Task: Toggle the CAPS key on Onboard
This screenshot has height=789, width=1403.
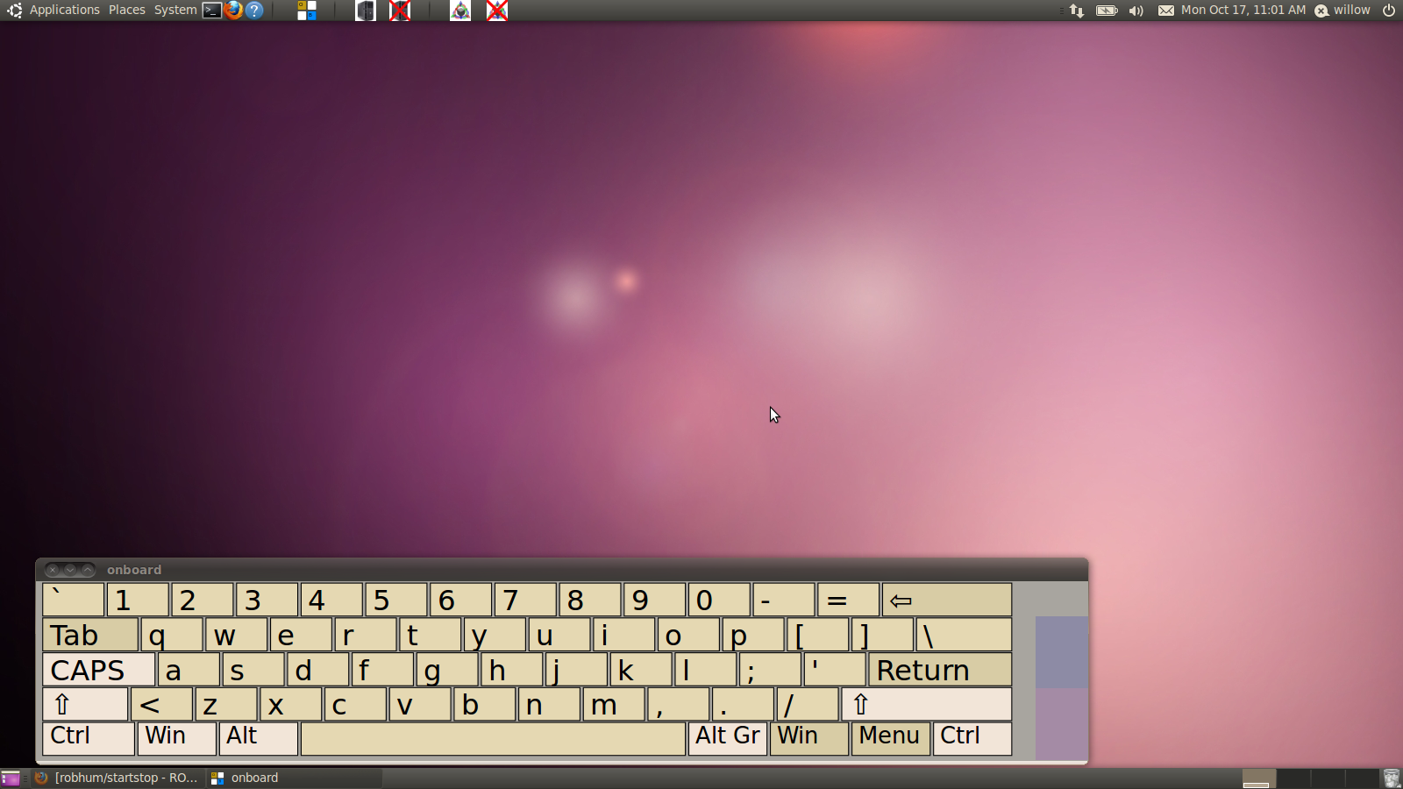Action: point(98,671)
